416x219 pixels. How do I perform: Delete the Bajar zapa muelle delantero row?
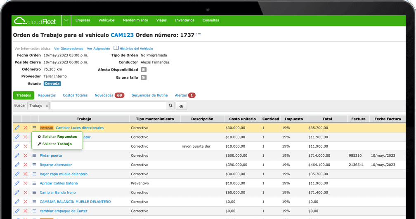tap(26, 174)
